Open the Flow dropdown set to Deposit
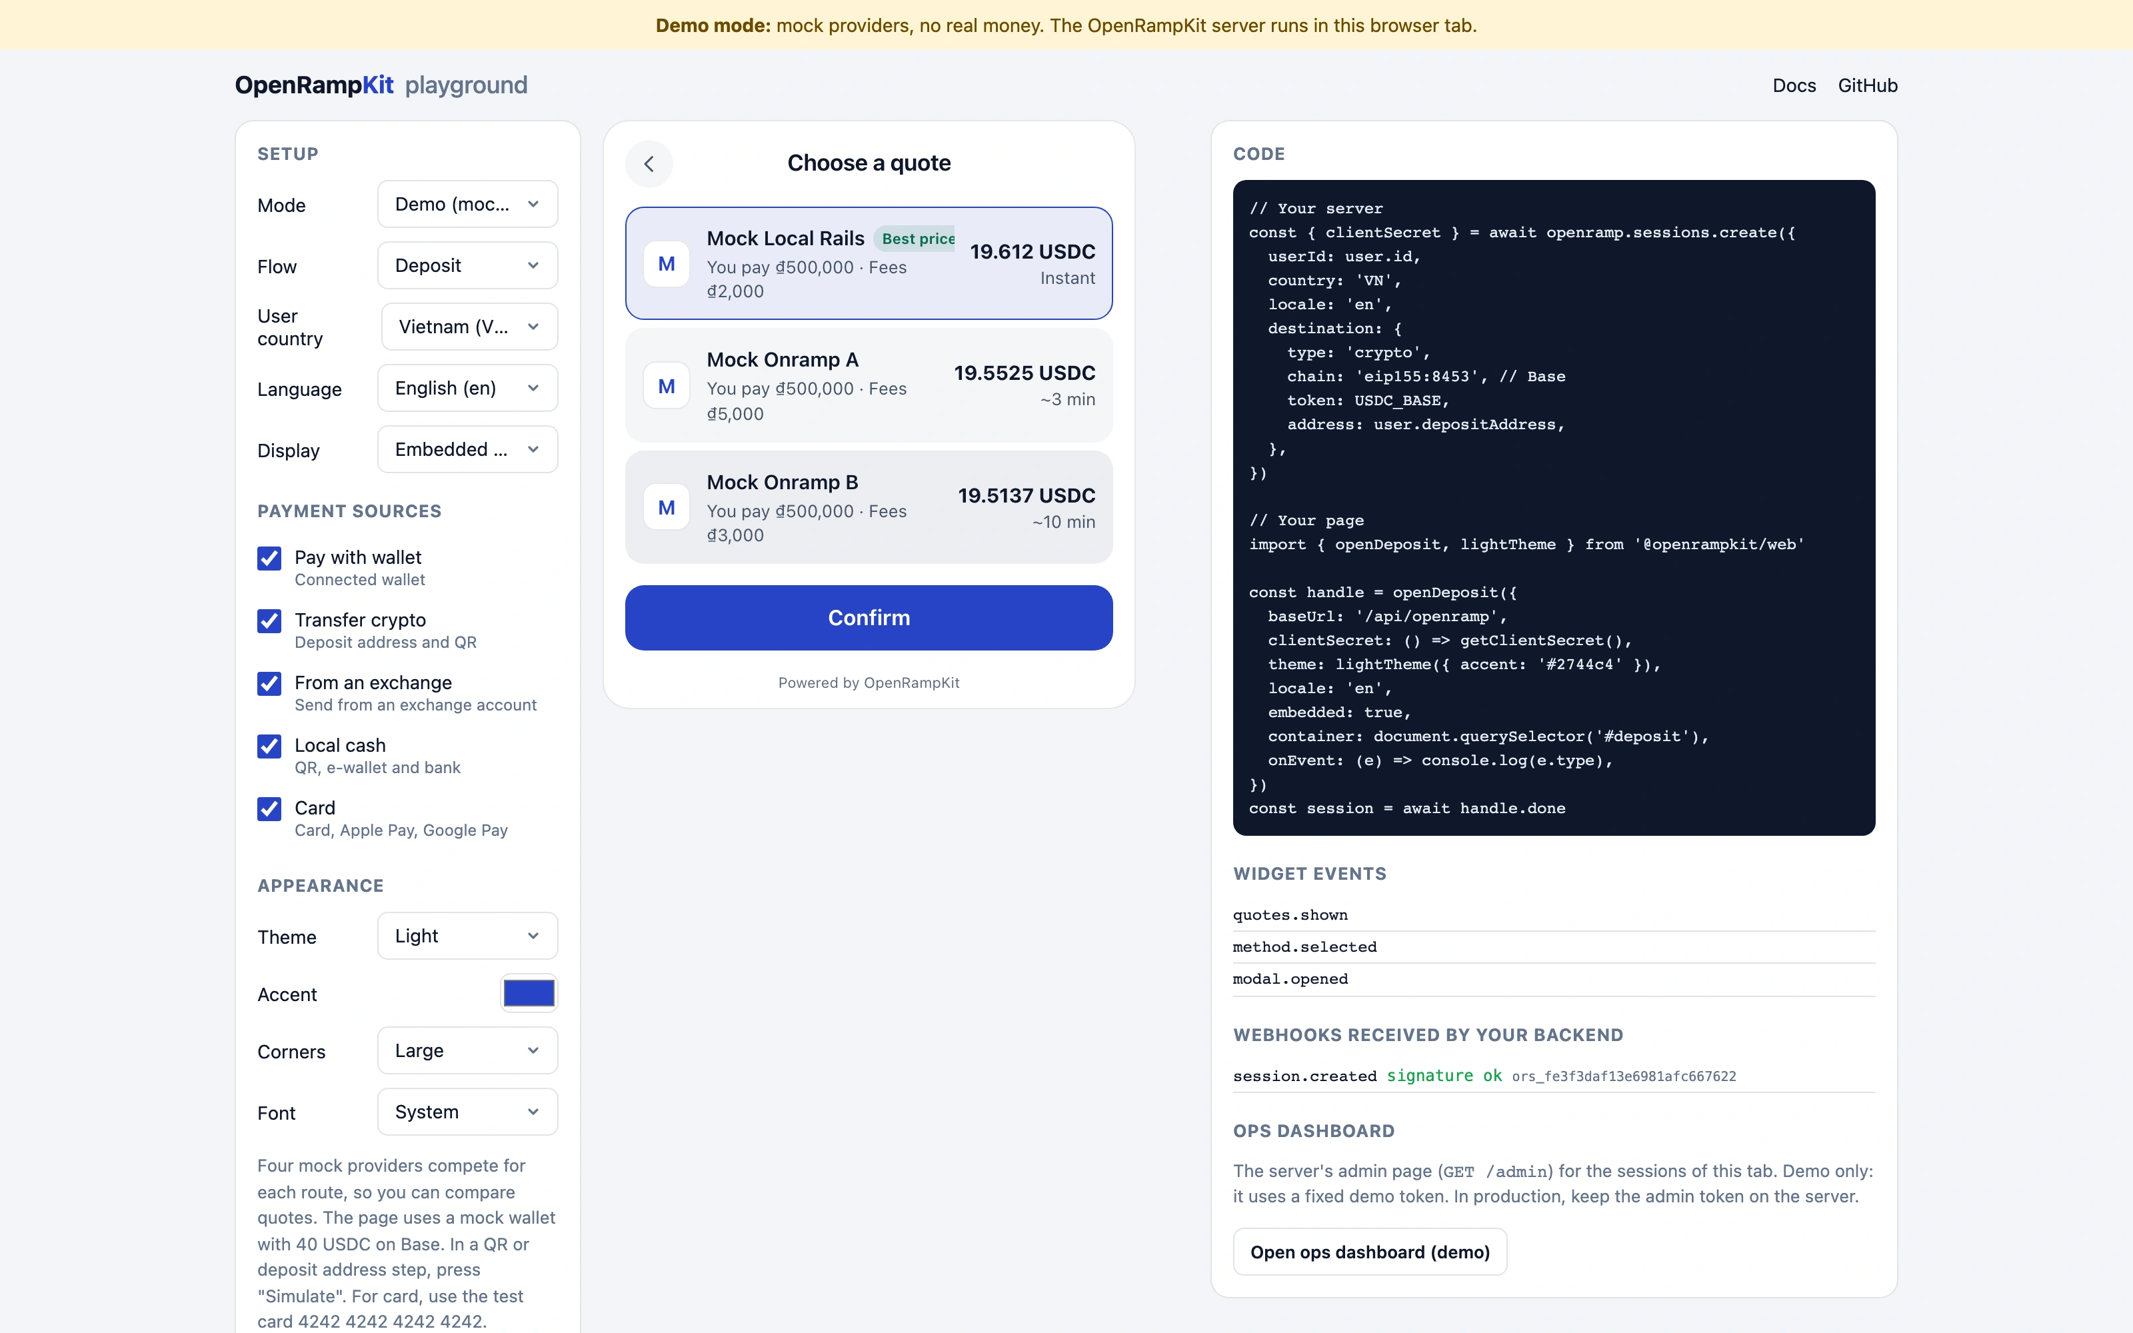The height and width of the screenshot is (1333, 2133). coord(467,265)
